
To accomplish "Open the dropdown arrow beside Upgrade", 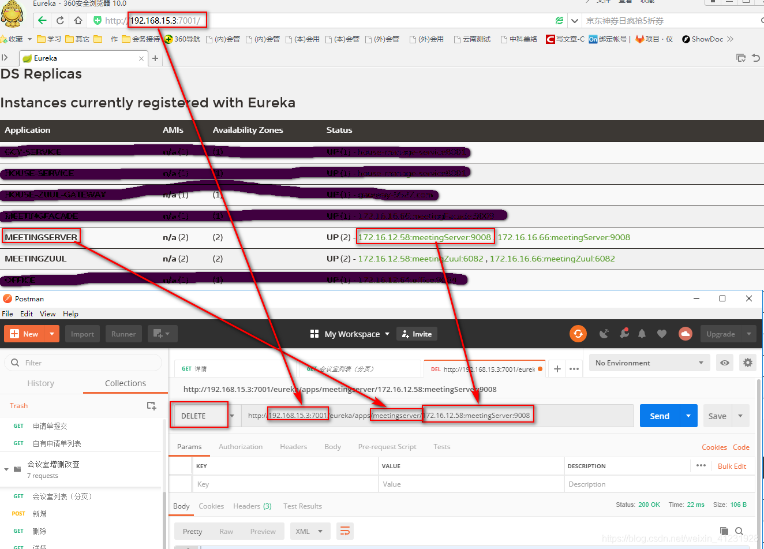I will click(748, 334).
